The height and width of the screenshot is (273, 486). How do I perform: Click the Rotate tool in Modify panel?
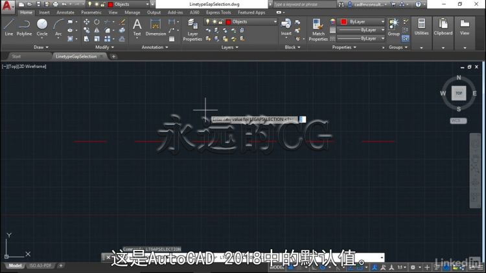point(97,21)
